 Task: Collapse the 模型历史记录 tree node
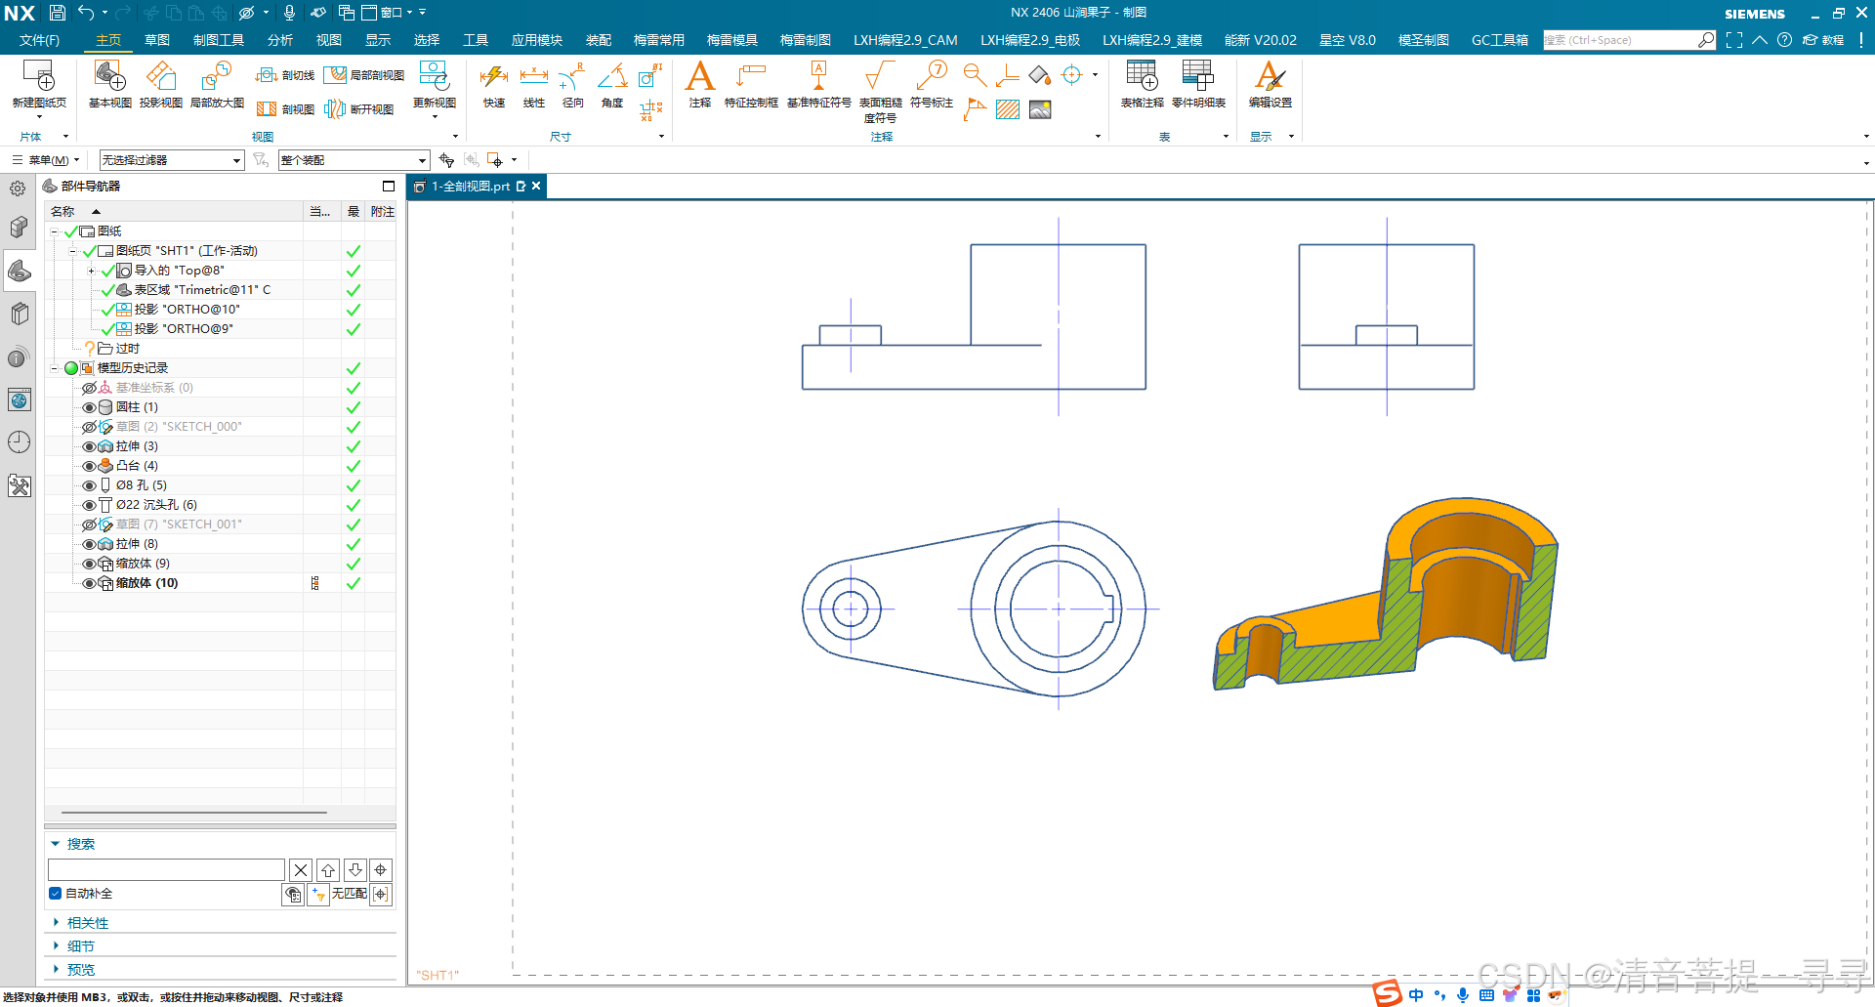(x=55, y=368)
